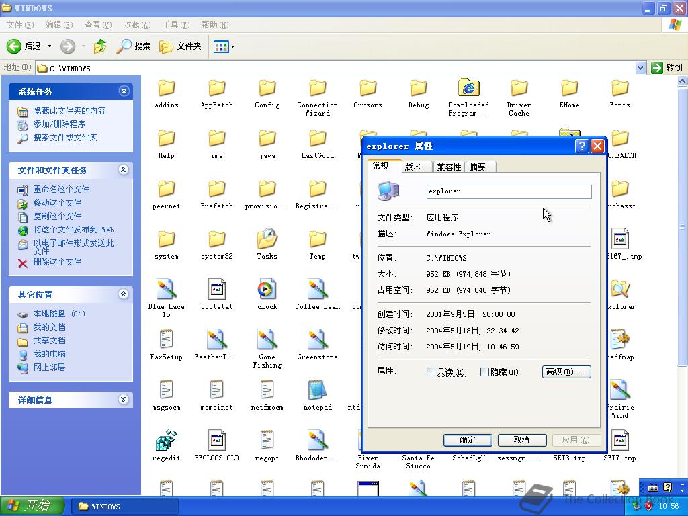Select the Cursors folder icon

(368, 88)
